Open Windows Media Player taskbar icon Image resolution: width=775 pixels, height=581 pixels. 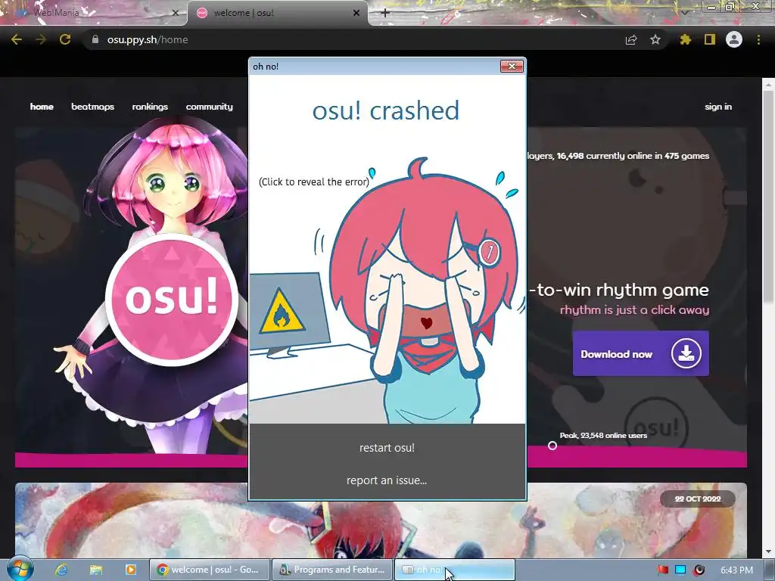[x=130, y=570]
